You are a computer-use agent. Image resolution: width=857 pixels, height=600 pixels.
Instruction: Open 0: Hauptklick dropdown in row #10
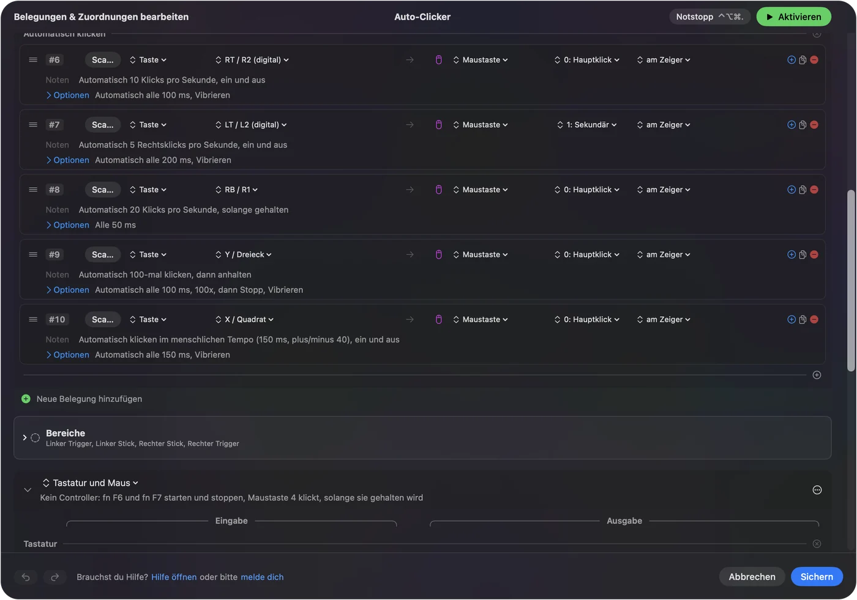[x=587, y=319]
